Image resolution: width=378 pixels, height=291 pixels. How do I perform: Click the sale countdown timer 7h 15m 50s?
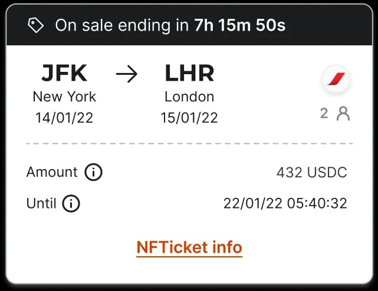pyautogui.click(x=240, y=25)
